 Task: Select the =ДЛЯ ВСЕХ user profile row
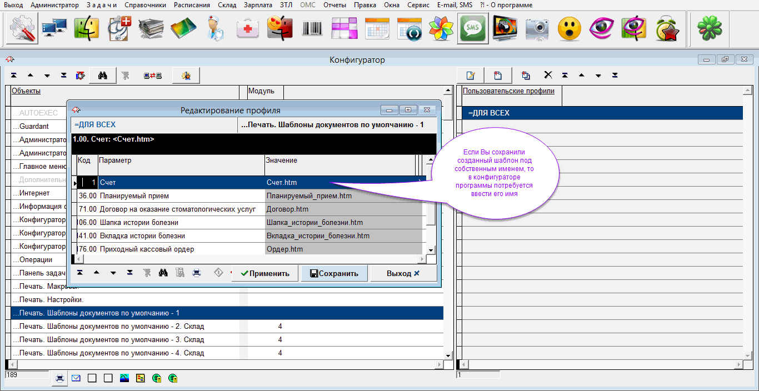(602, 113)
